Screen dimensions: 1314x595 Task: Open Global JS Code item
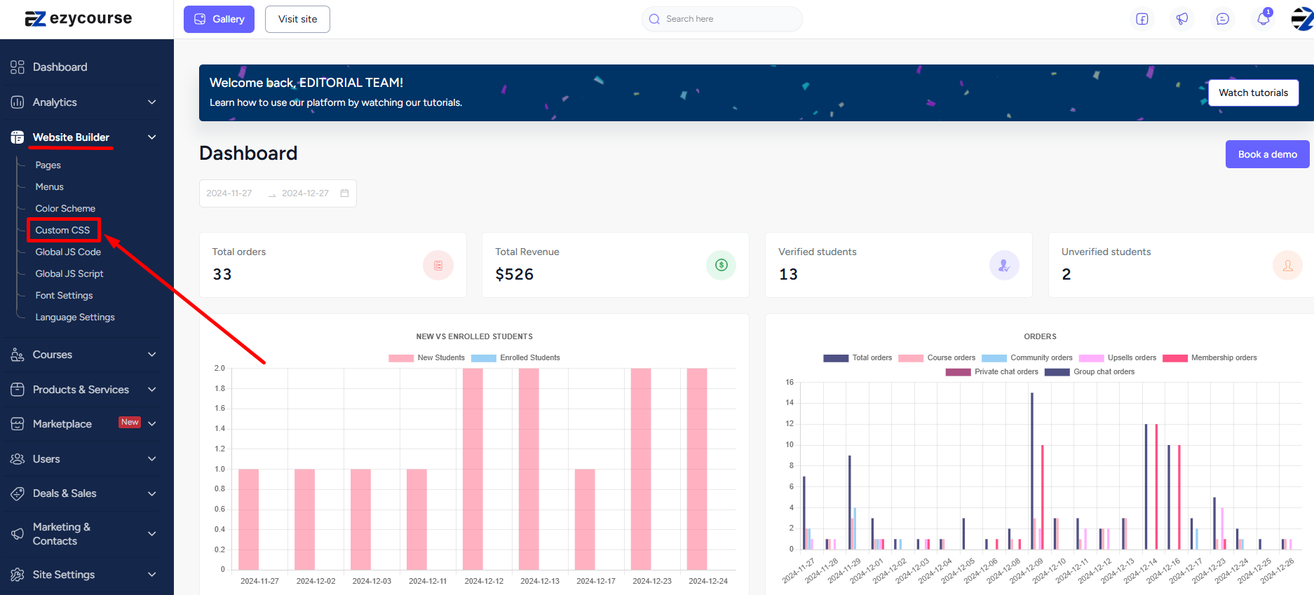(68, 252)
